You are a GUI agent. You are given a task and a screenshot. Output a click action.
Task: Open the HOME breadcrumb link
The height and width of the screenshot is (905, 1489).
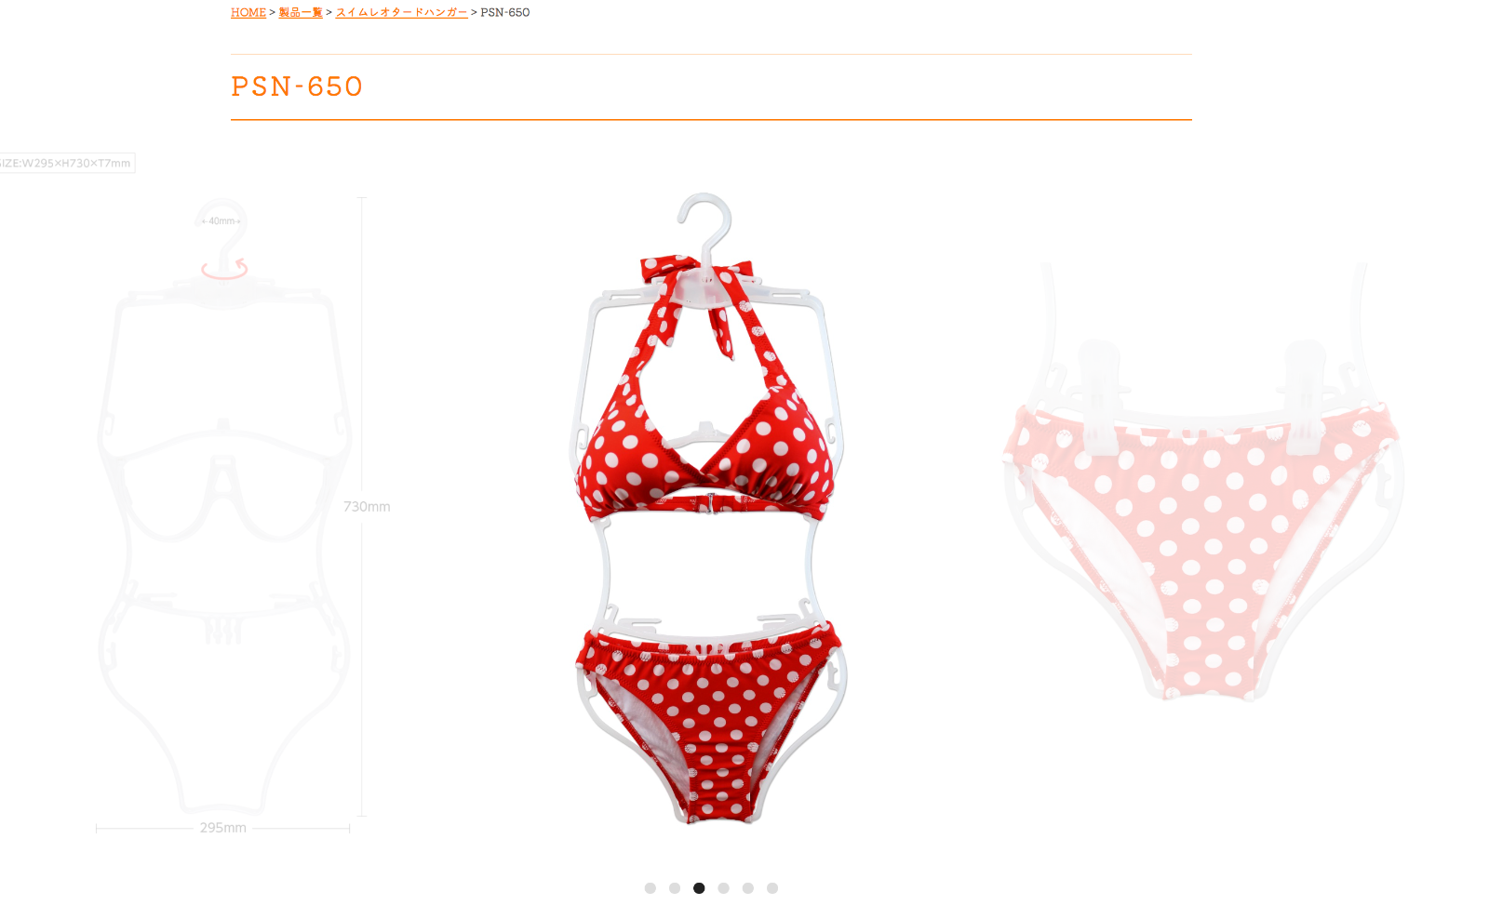(248, 12)
